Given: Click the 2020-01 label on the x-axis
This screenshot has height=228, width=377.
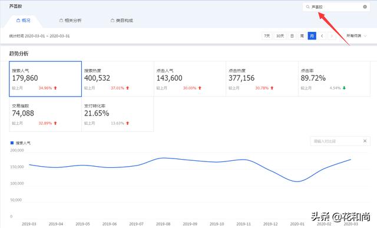Looking at the screenshot, I should (x=297, y=224).
